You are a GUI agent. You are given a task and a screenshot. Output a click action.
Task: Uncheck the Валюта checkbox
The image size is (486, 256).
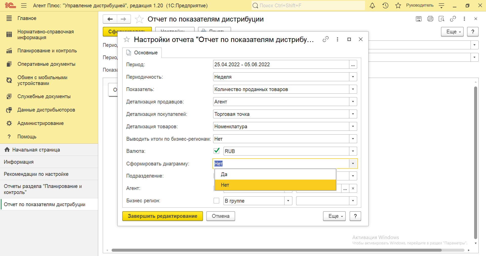click(x=216, y=151)
